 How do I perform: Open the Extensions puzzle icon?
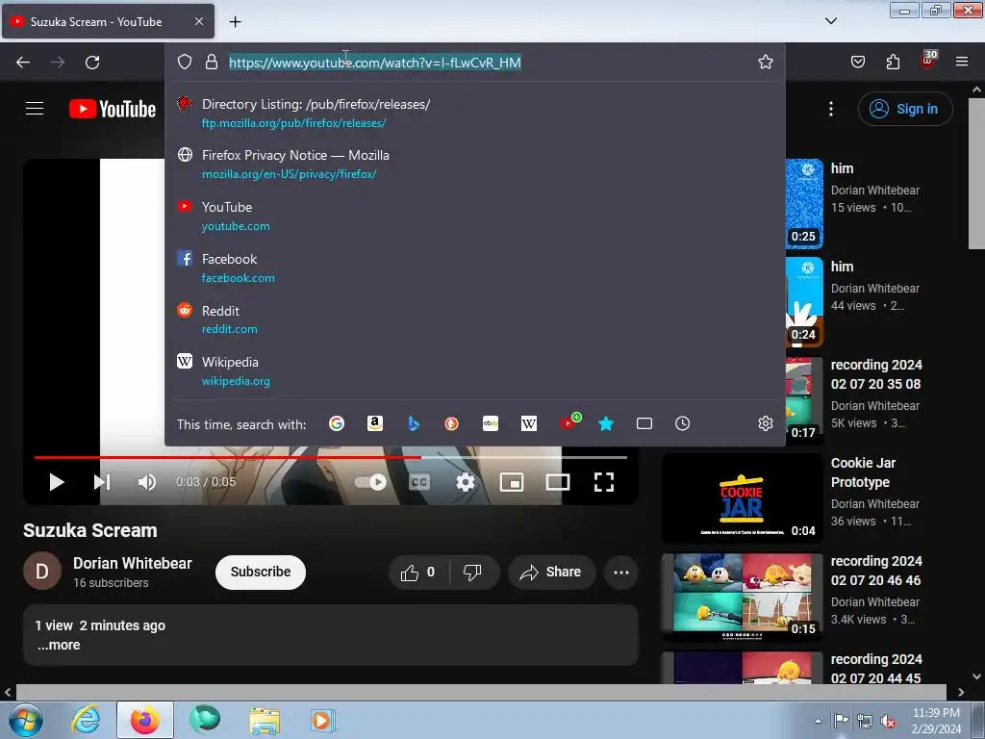pyautogui.click(x=893, y=62)
